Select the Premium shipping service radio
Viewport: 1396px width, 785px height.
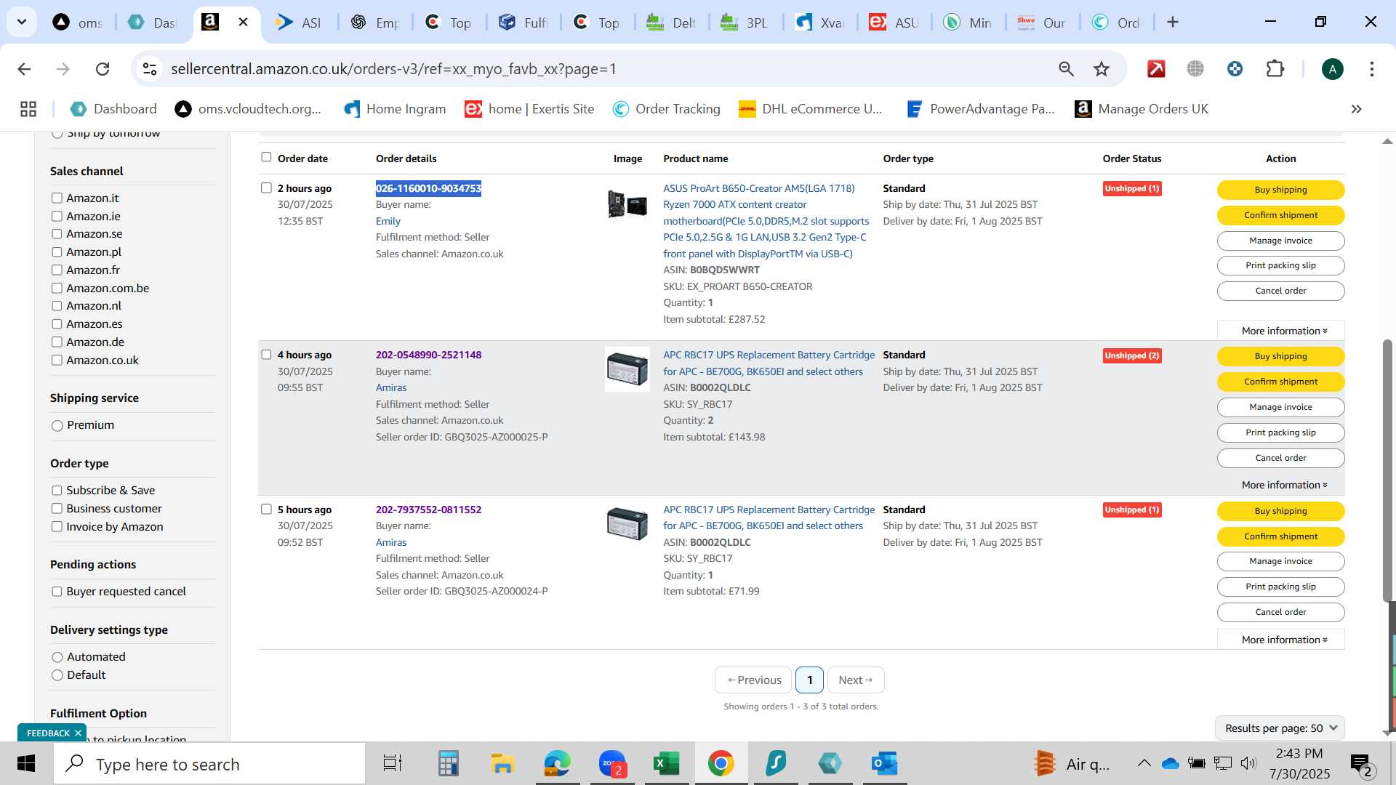point(57,426)
